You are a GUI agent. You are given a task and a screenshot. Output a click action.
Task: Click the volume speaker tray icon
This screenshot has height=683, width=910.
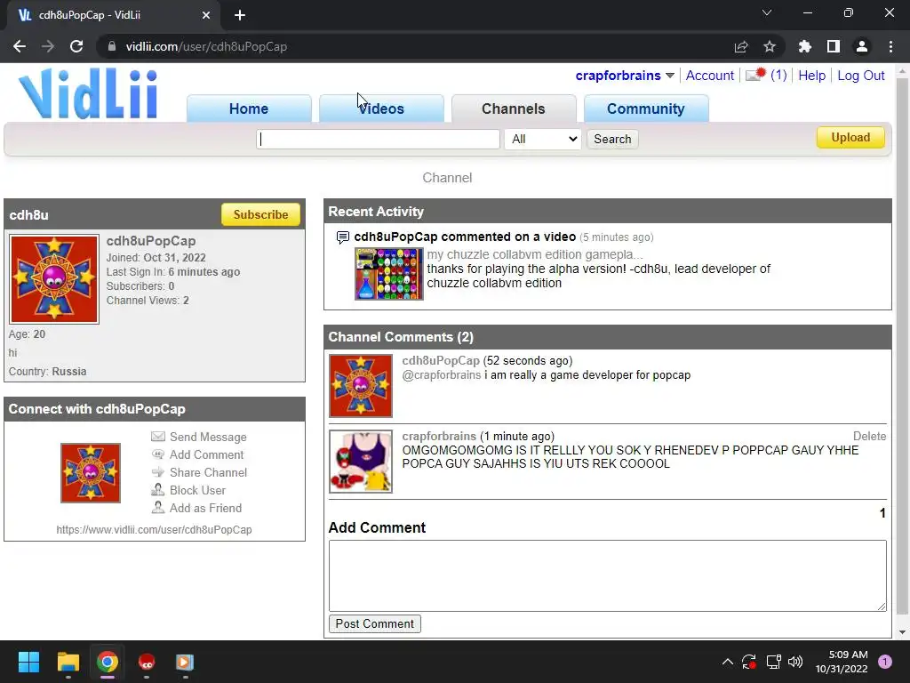[x=795, y=662]
